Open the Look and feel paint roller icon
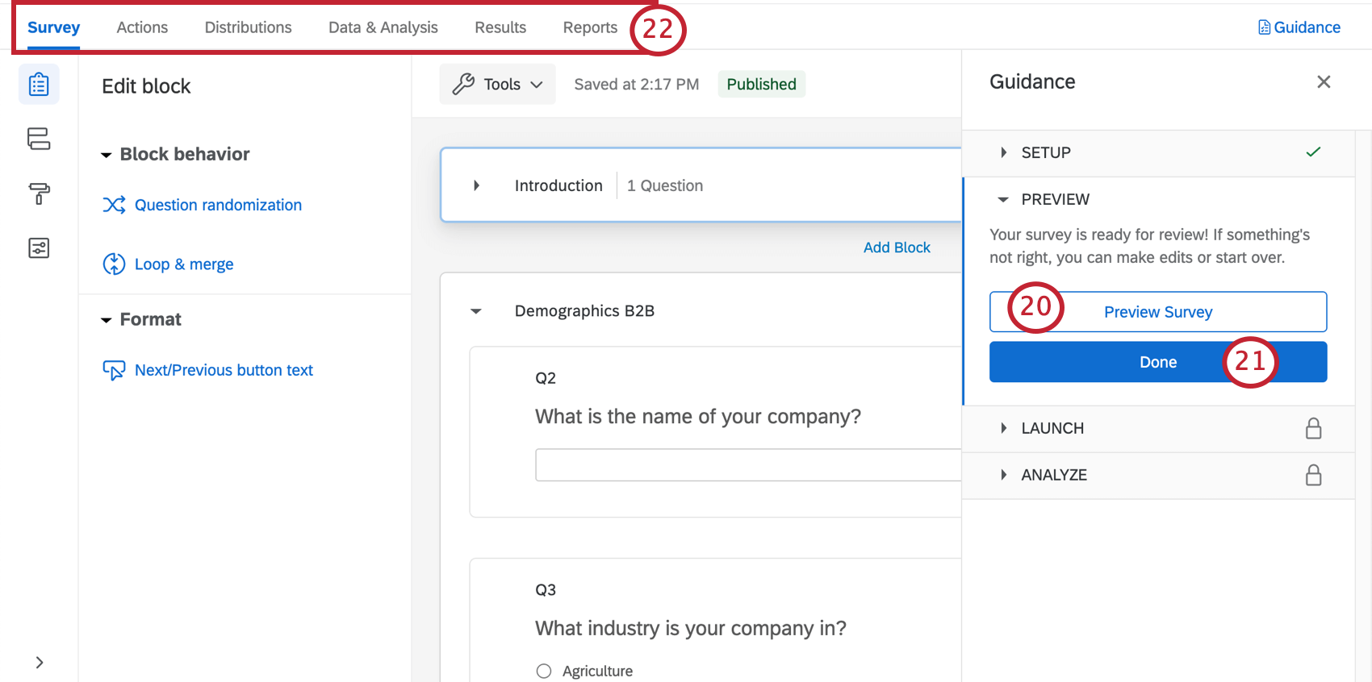 click(x=39, y=193)
